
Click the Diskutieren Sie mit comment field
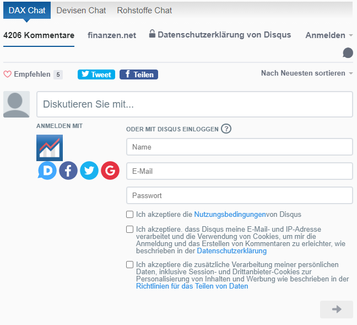194,104
